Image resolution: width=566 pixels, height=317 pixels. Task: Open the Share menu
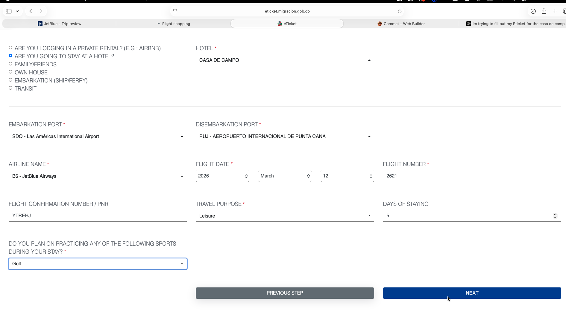[544, 11]
